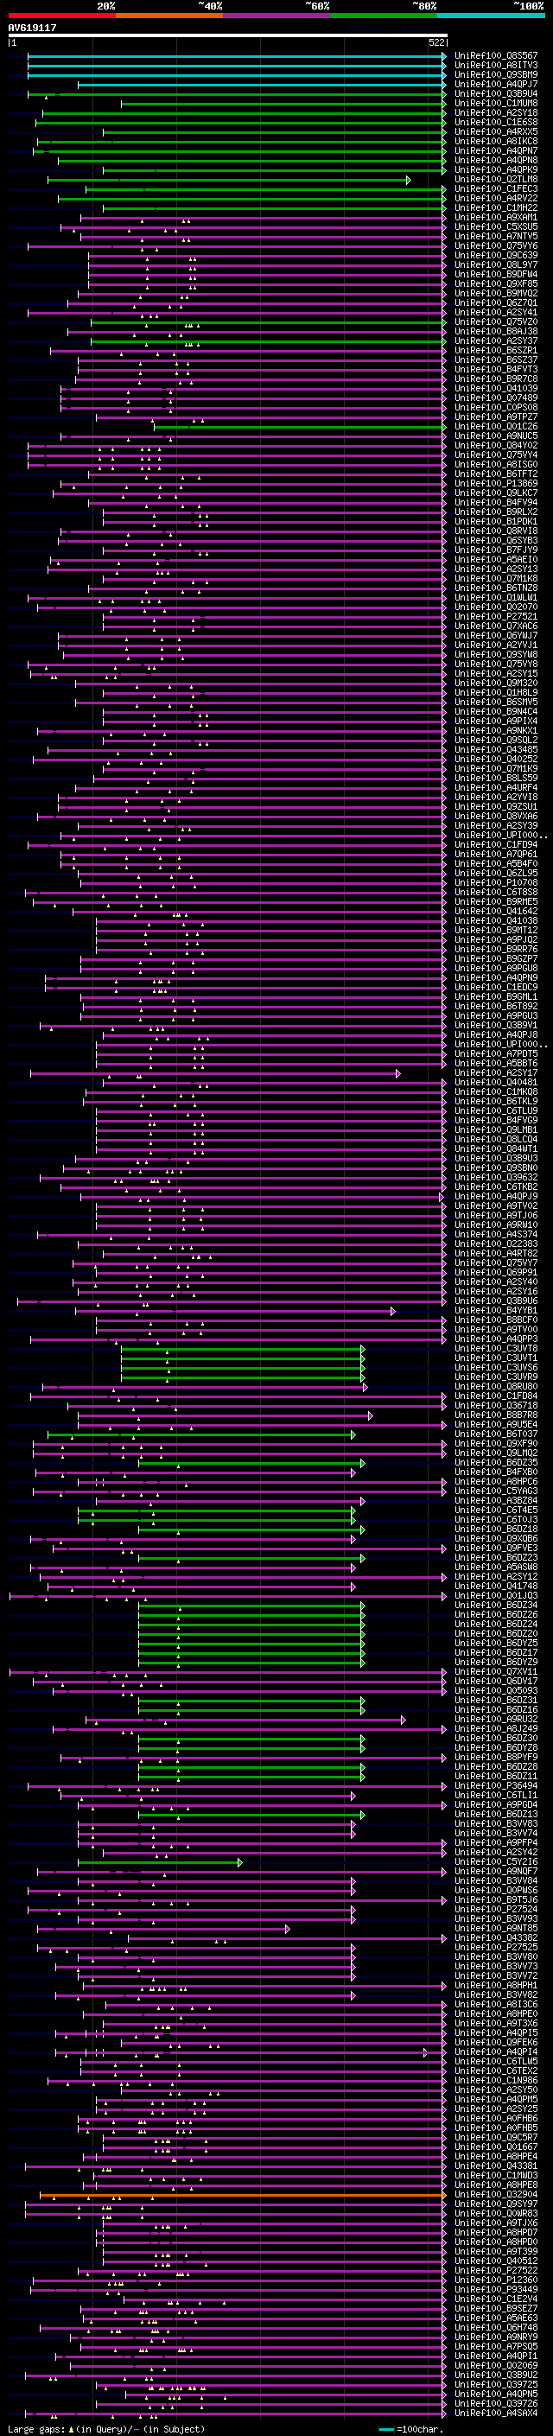This screenshot has height=2436, width=553.
Task: Select the UniRef100_A2SY18 label
Action: [496, 113]
